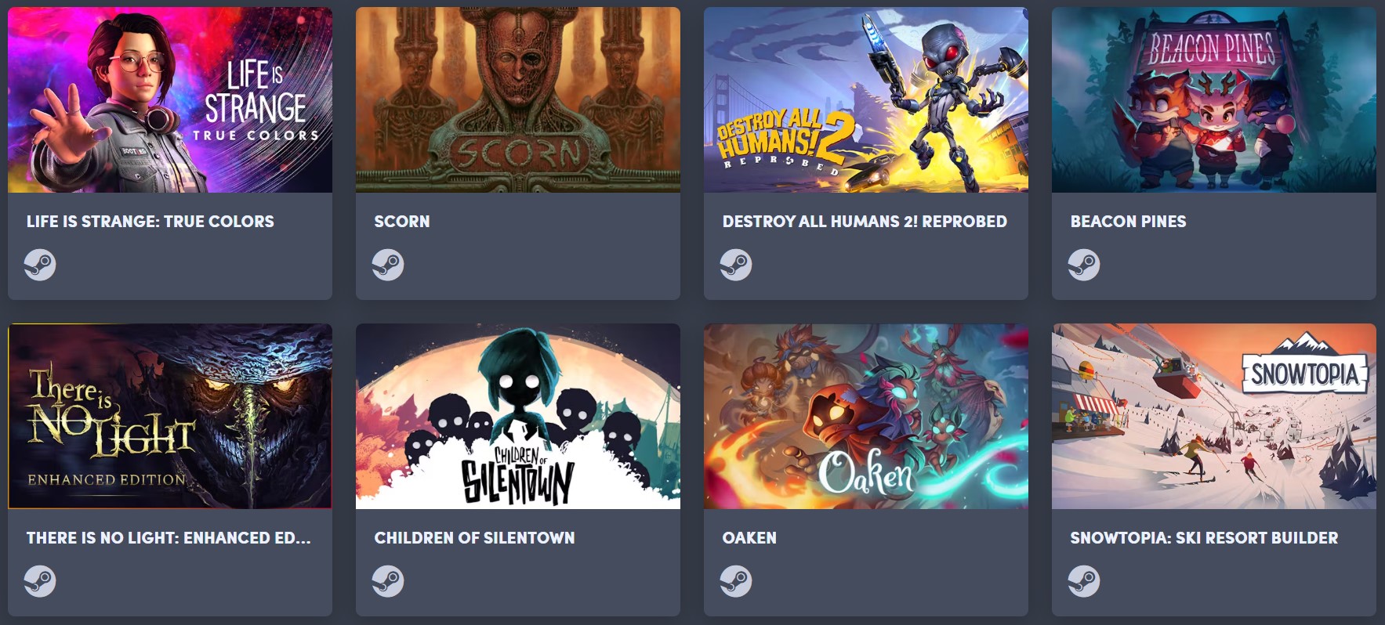
Task: Select the Destroy All Humans 2 Reprobed artwork
Action: click(866, 100)
